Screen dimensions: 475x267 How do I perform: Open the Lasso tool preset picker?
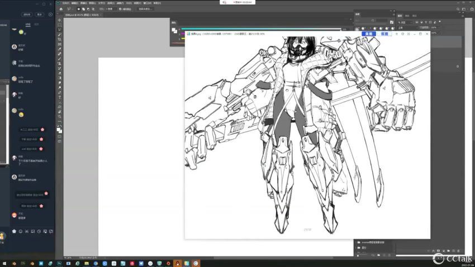[69, 9]
